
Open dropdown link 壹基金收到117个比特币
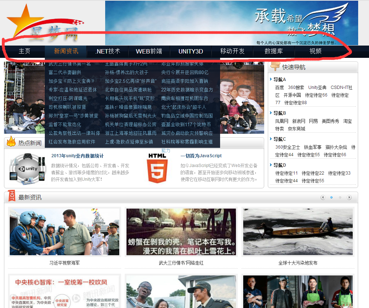(186, 125)
